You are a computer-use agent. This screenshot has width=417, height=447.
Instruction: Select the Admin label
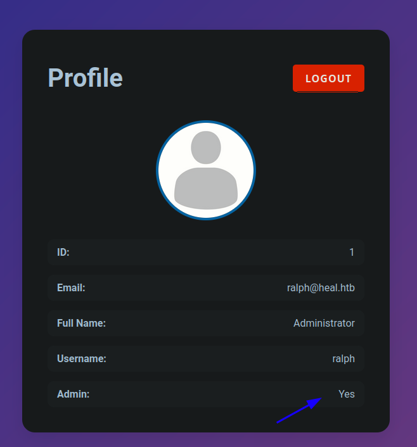tap(73, 394)
